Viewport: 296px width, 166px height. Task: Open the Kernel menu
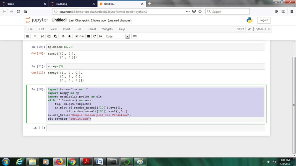coord(91,29)
